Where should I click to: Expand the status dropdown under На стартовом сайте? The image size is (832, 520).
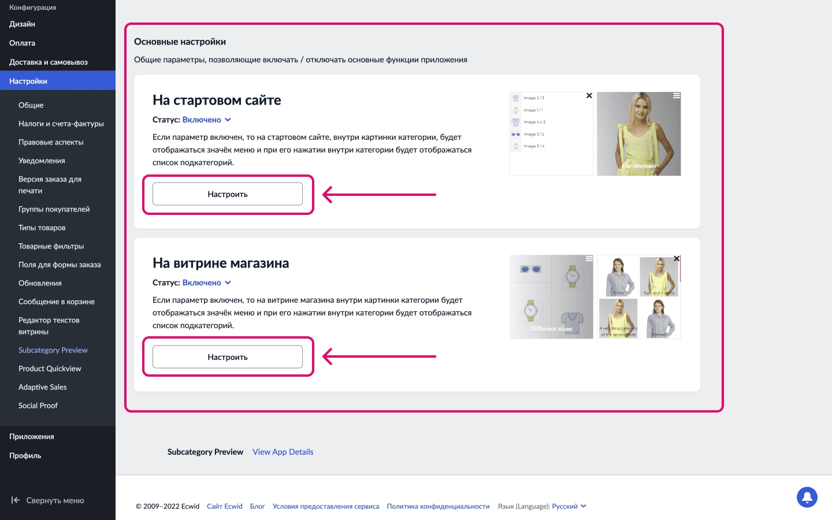click(207, 120)
